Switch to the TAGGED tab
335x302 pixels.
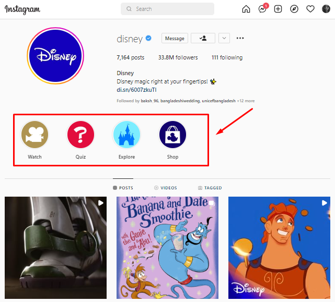point(210,188)
